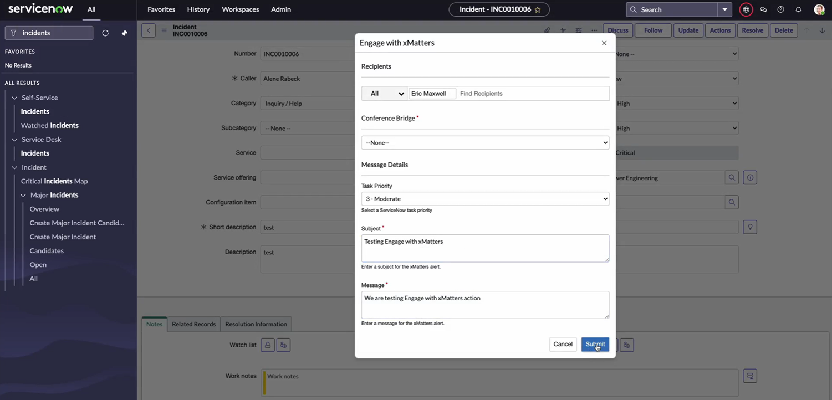The image size is (832, 400).
Task: Collapse the Major Incidents group
Action: 23,195
